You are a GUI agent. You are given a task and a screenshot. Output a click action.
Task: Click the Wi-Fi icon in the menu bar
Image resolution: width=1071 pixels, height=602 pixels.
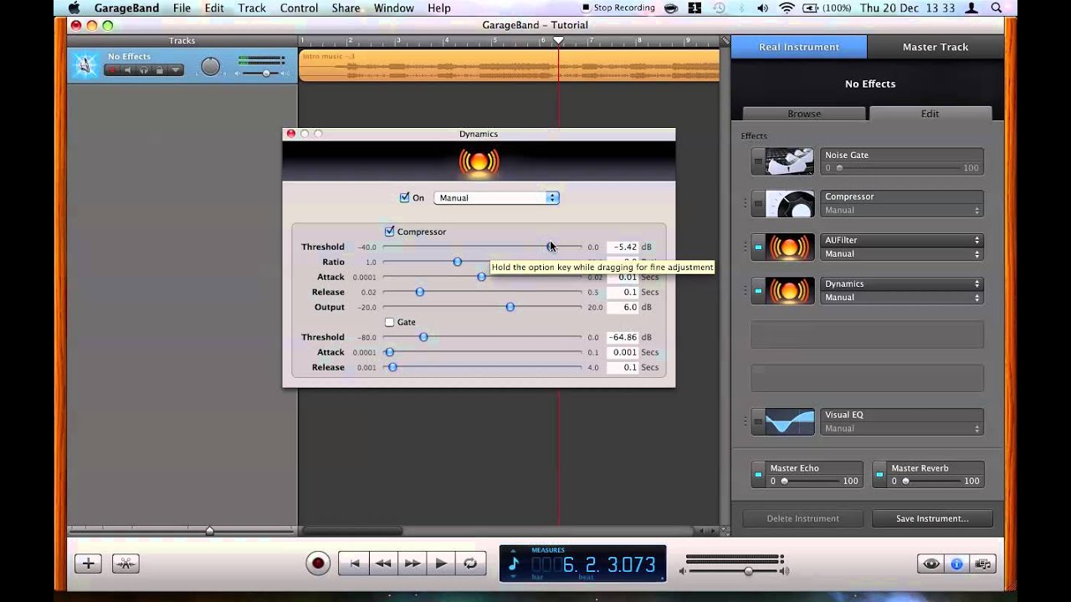coord(787,8)
